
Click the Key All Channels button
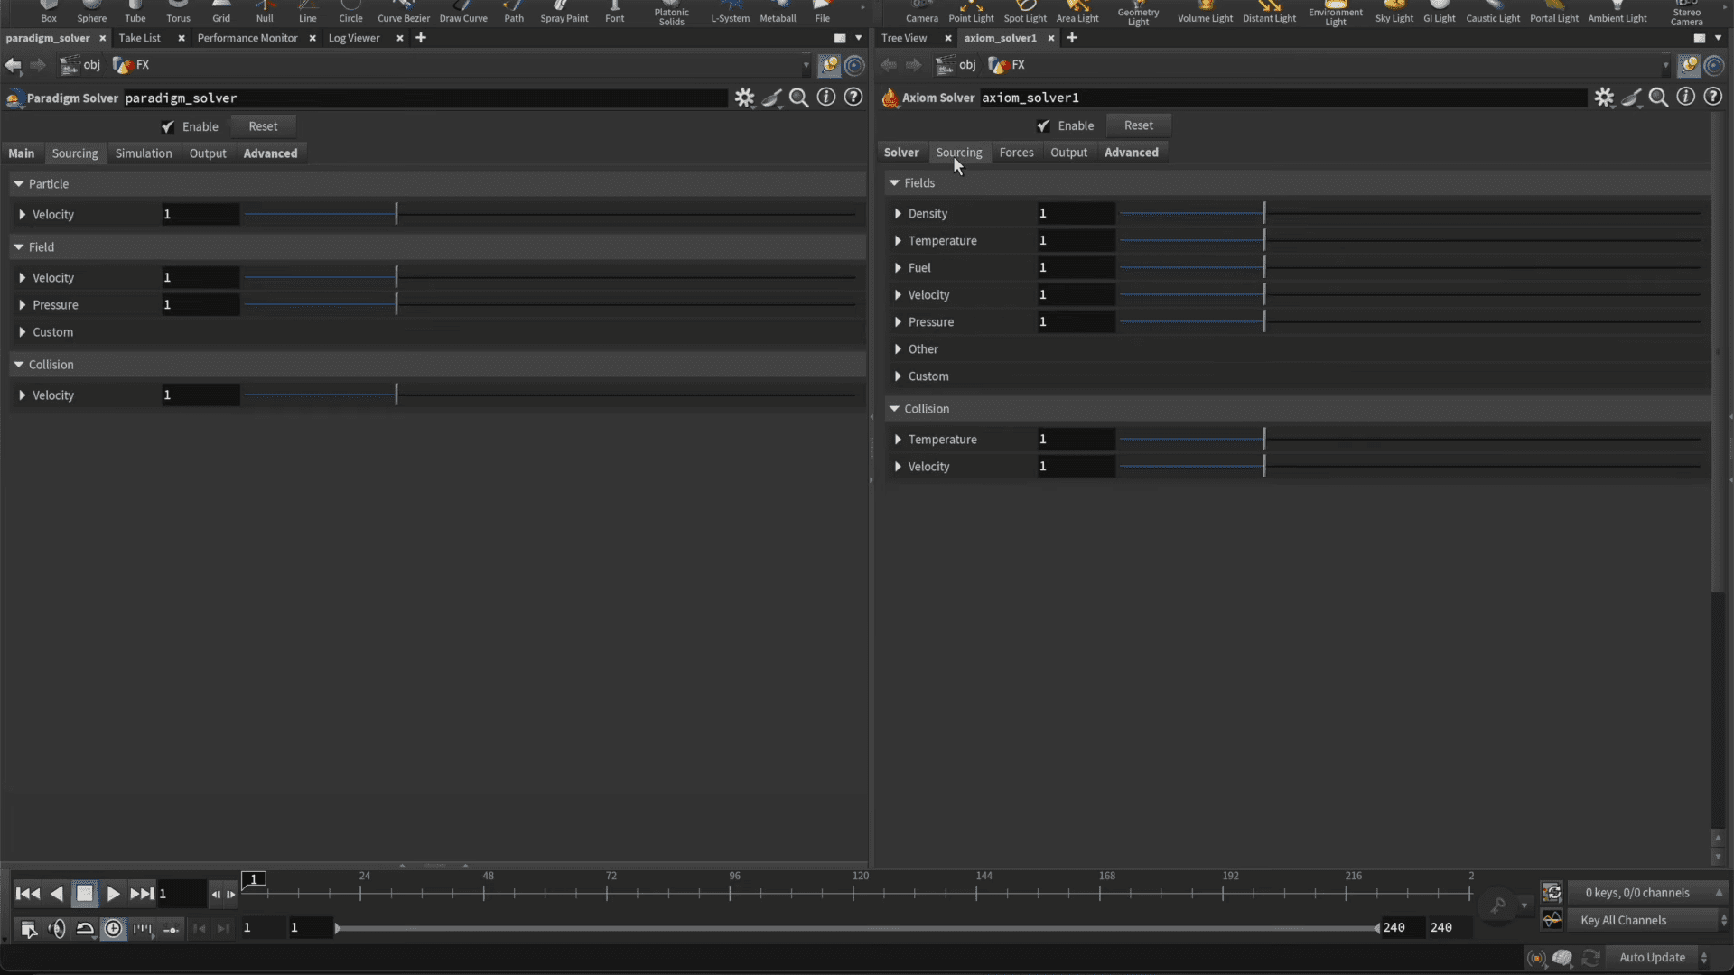tap(1623, 920)
